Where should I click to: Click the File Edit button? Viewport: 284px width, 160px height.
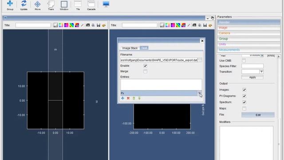click(258, 115)
